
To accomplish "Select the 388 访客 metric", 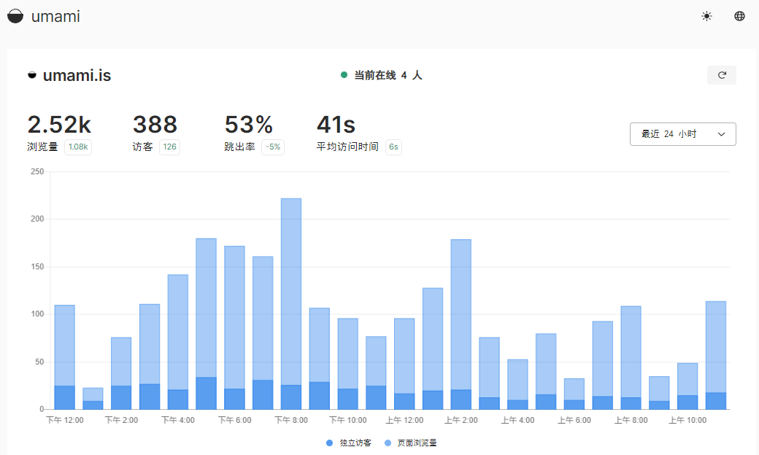I will [155, 125].
